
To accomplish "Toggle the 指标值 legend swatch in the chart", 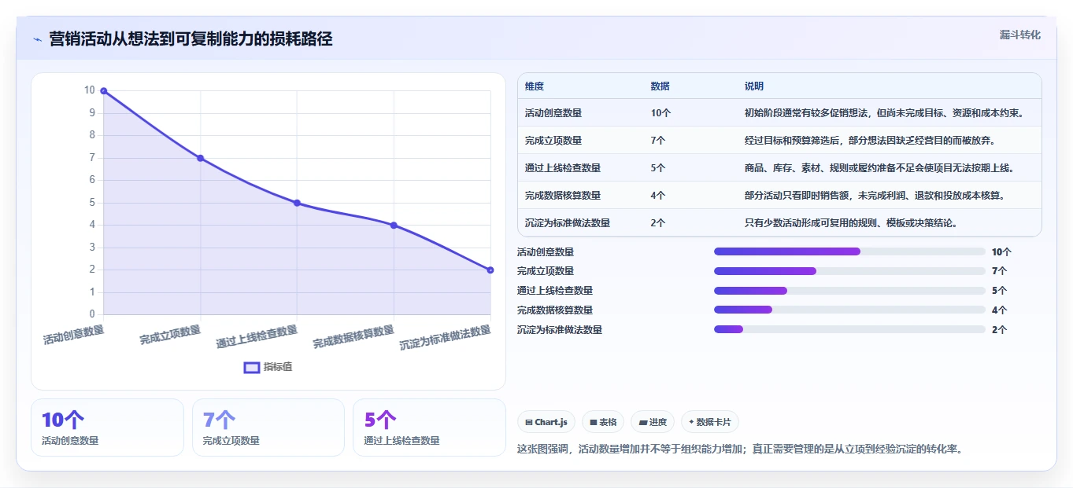I will (x=252, y=367).
